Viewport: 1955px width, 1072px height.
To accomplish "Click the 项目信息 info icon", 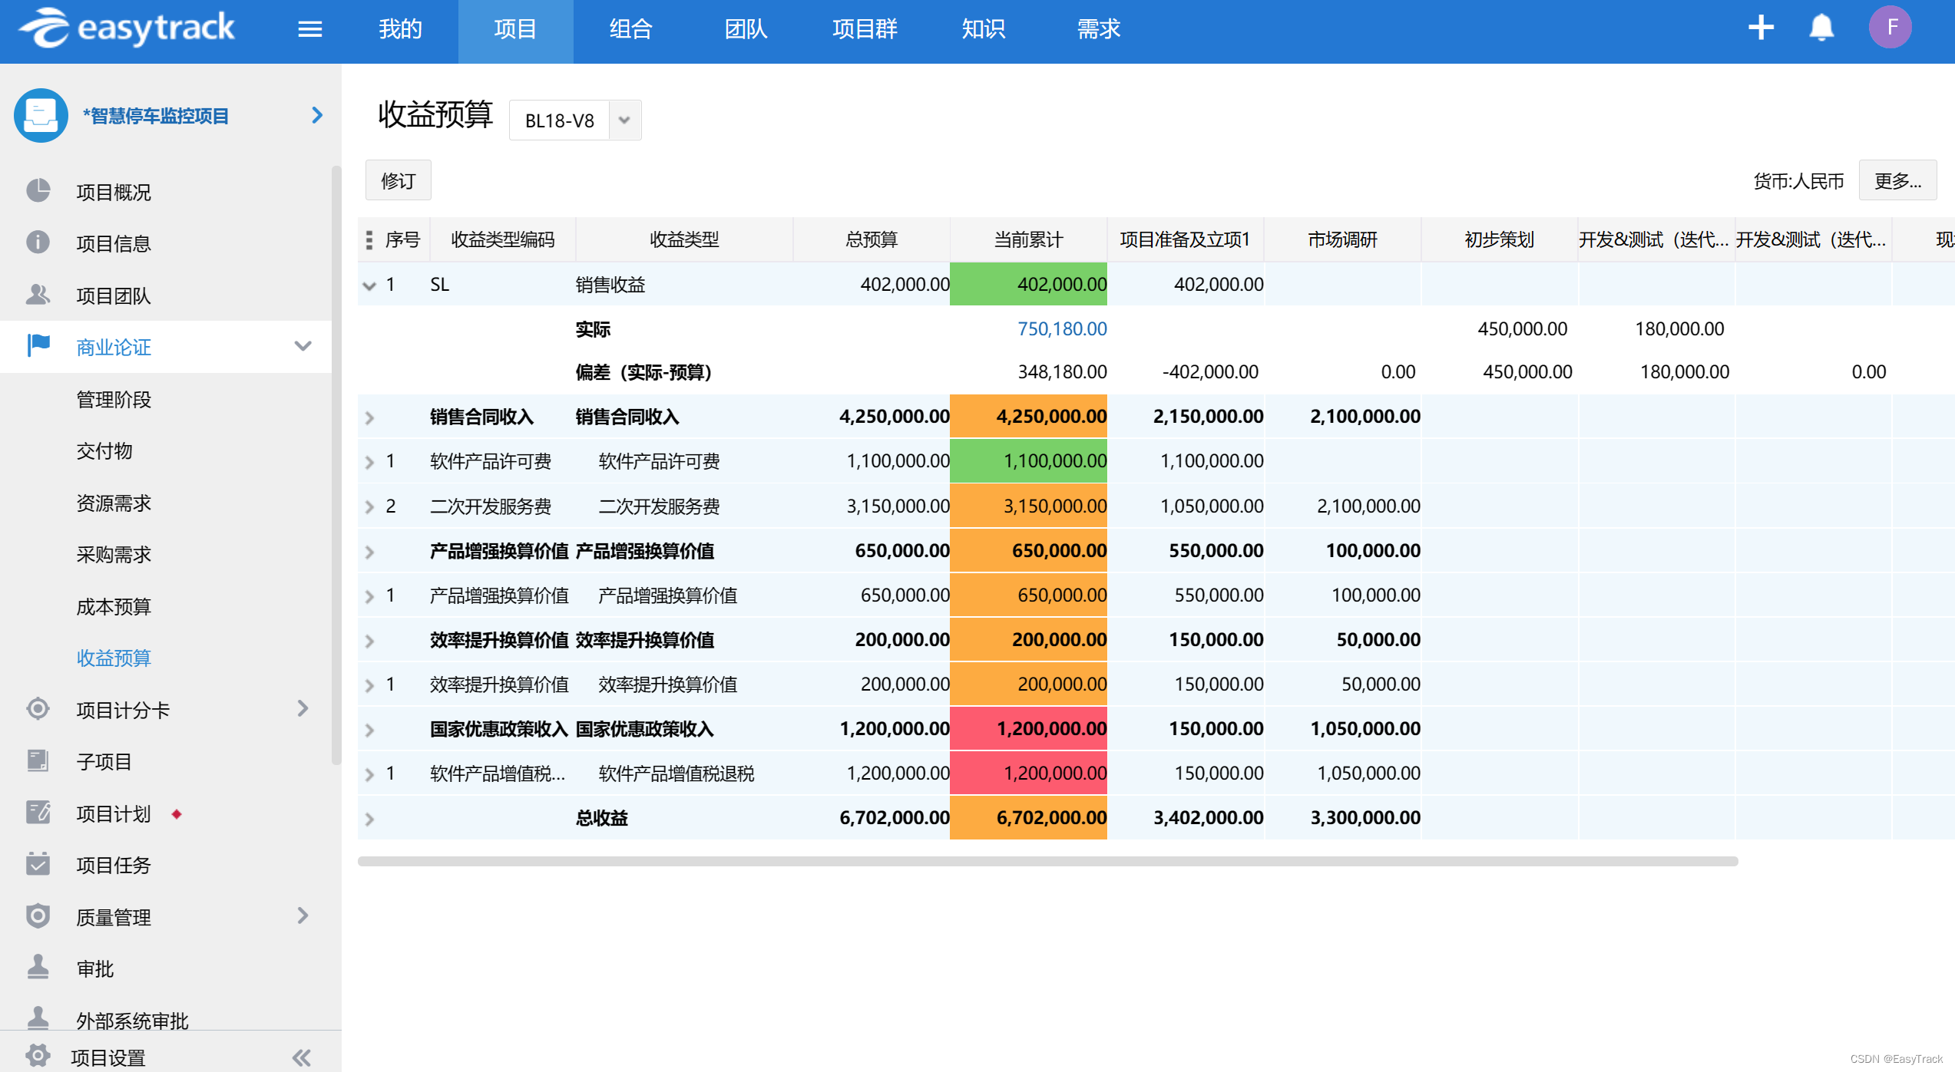I will coord(38,242).
